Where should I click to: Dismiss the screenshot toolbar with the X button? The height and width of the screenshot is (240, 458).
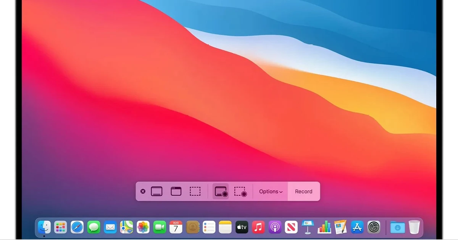click(143, 191)
